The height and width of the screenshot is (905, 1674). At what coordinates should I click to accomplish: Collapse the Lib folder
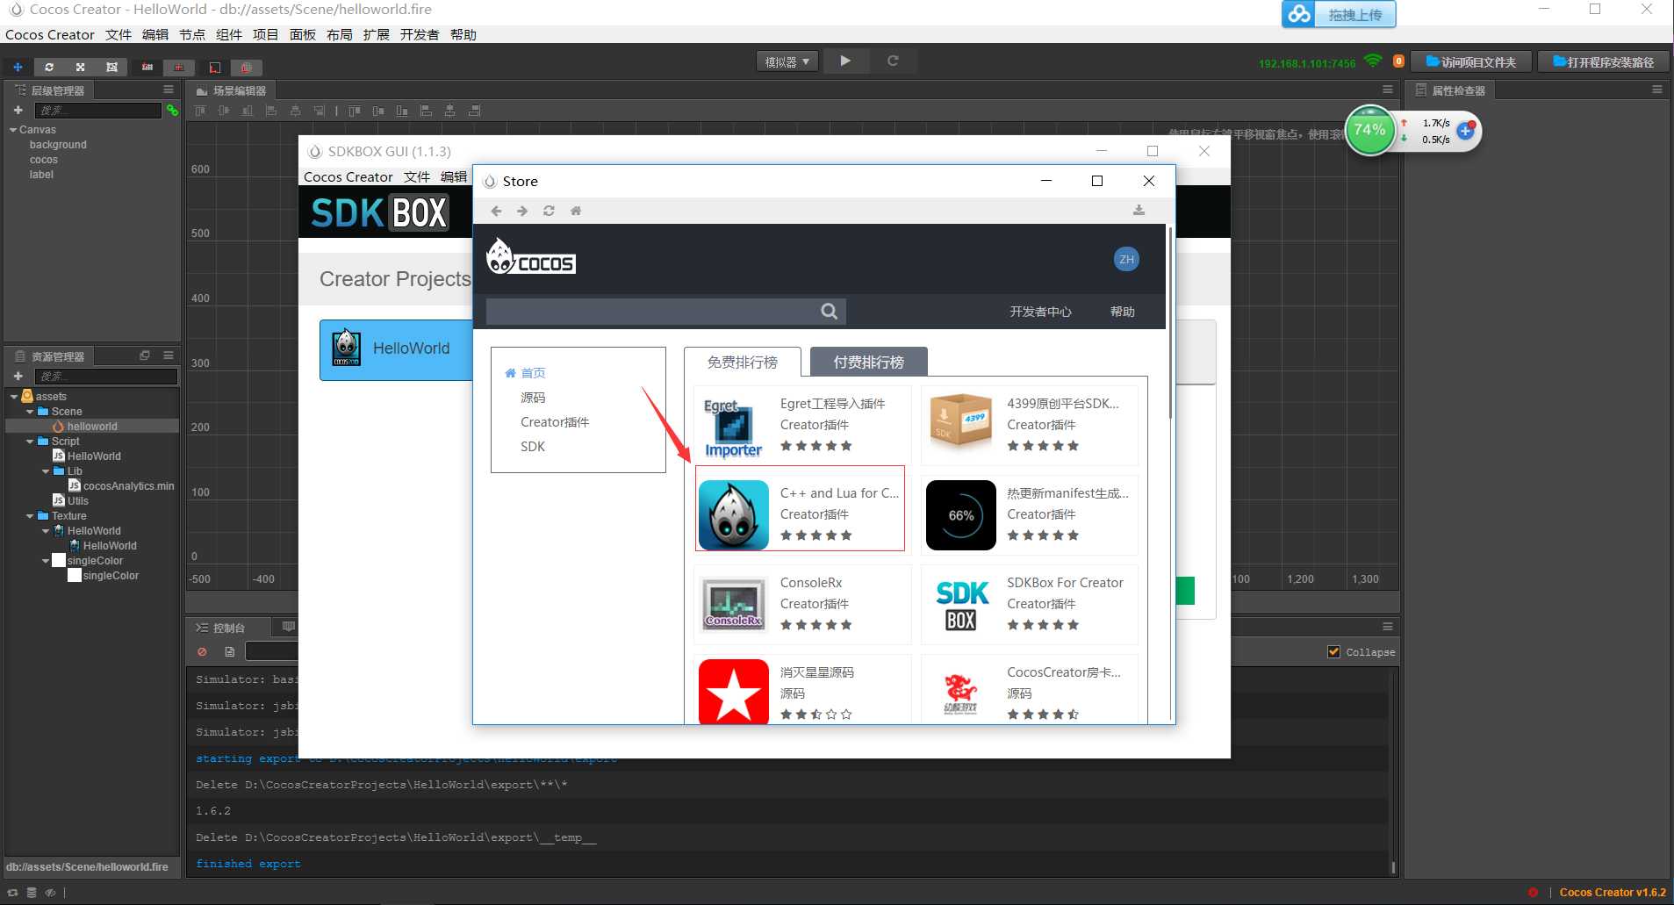point(45,471)
